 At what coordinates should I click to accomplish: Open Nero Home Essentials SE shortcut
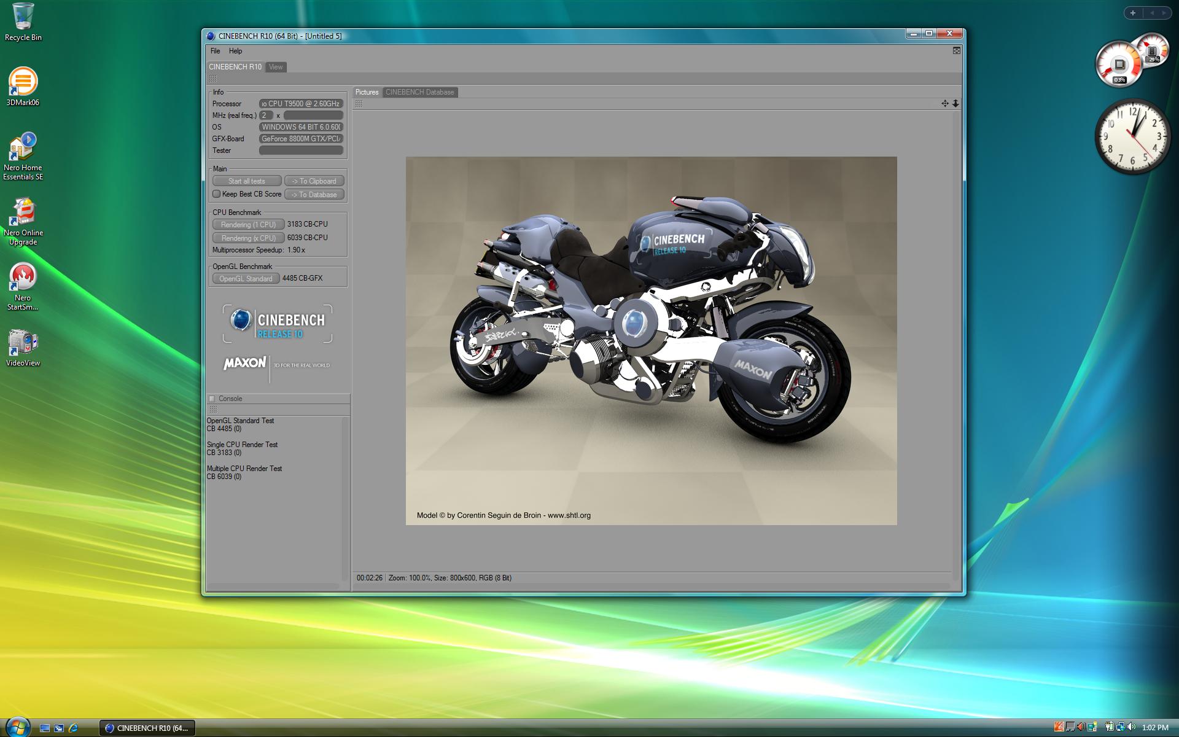23,156
